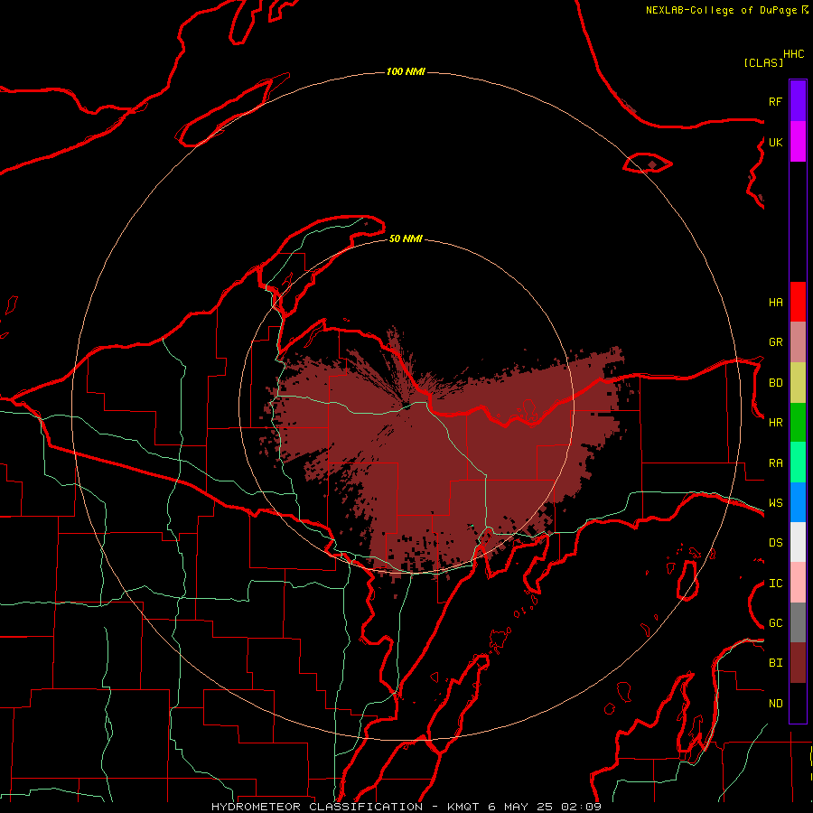This screenshot has height=813, width=813.
Task: Click the BD legend label
Action: pos(775,383)
